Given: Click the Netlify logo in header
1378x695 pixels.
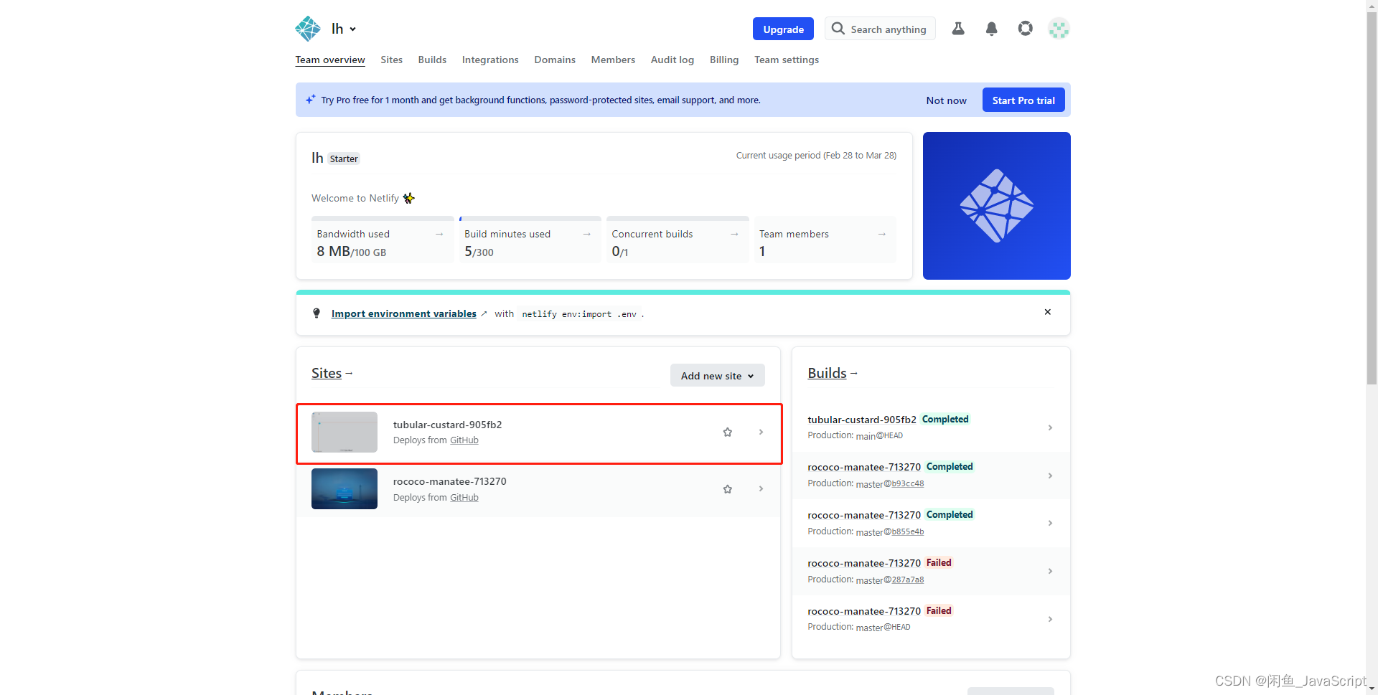Looking at the screenshot, I should click(x=308, y=29).
